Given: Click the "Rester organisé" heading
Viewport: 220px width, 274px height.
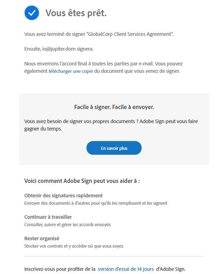Looking at the screenshot, I should click(x=41, y=238).
